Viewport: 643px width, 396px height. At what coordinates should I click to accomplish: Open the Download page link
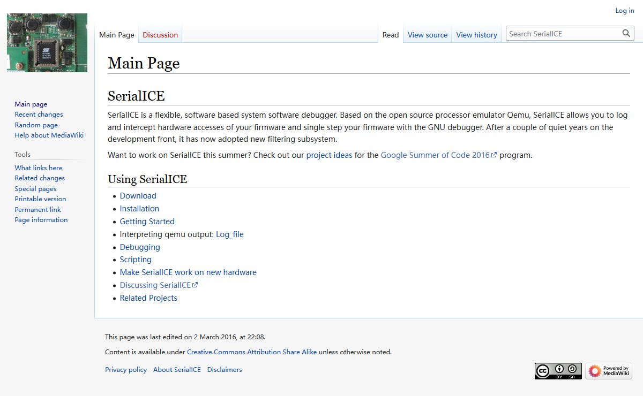tap(138, 196)
